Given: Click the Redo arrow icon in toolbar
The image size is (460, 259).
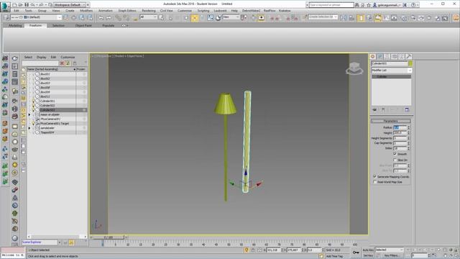Looking at the screenshot, I should click(109, 18).
